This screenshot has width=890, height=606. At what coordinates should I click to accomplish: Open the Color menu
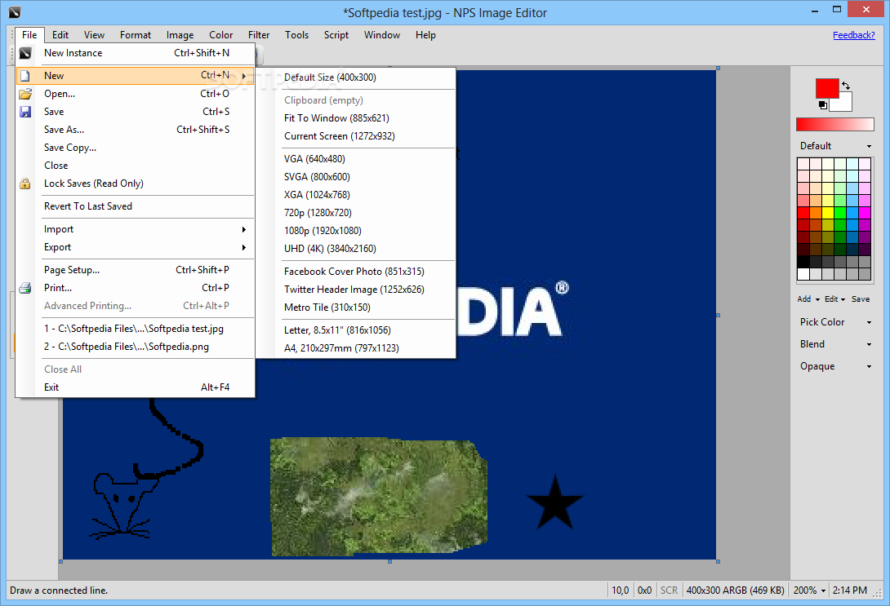(x=220, y=35)
